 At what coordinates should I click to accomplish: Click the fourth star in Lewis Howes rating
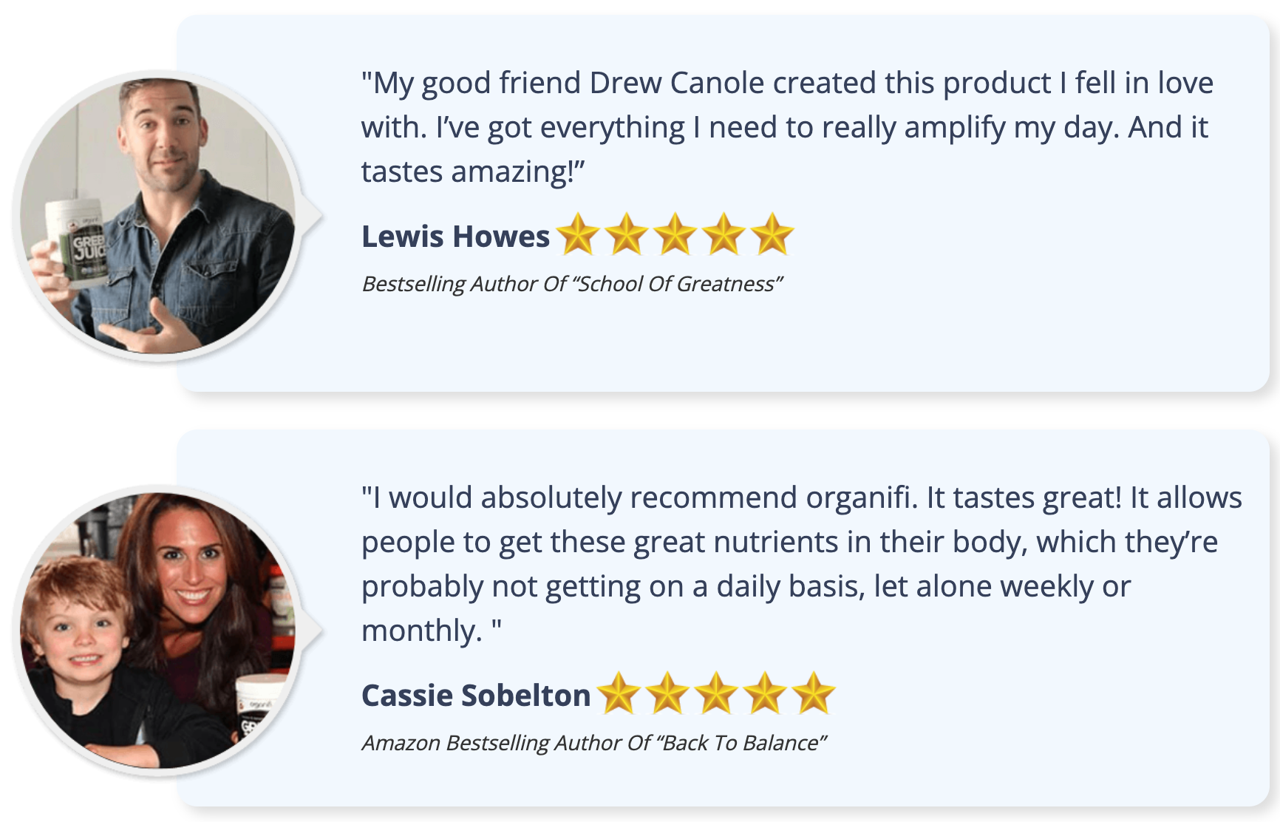724,234
